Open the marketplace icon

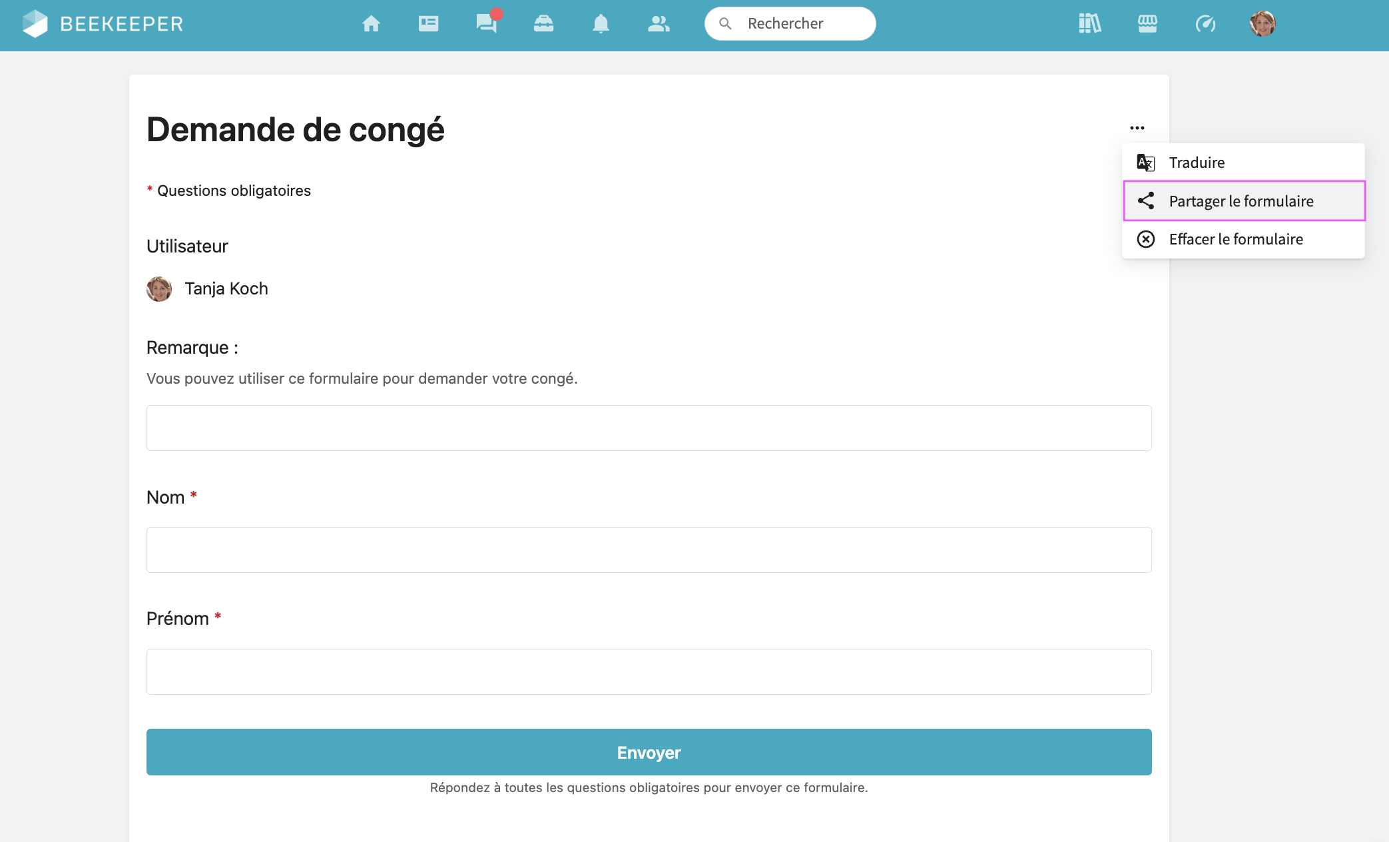1147,23
